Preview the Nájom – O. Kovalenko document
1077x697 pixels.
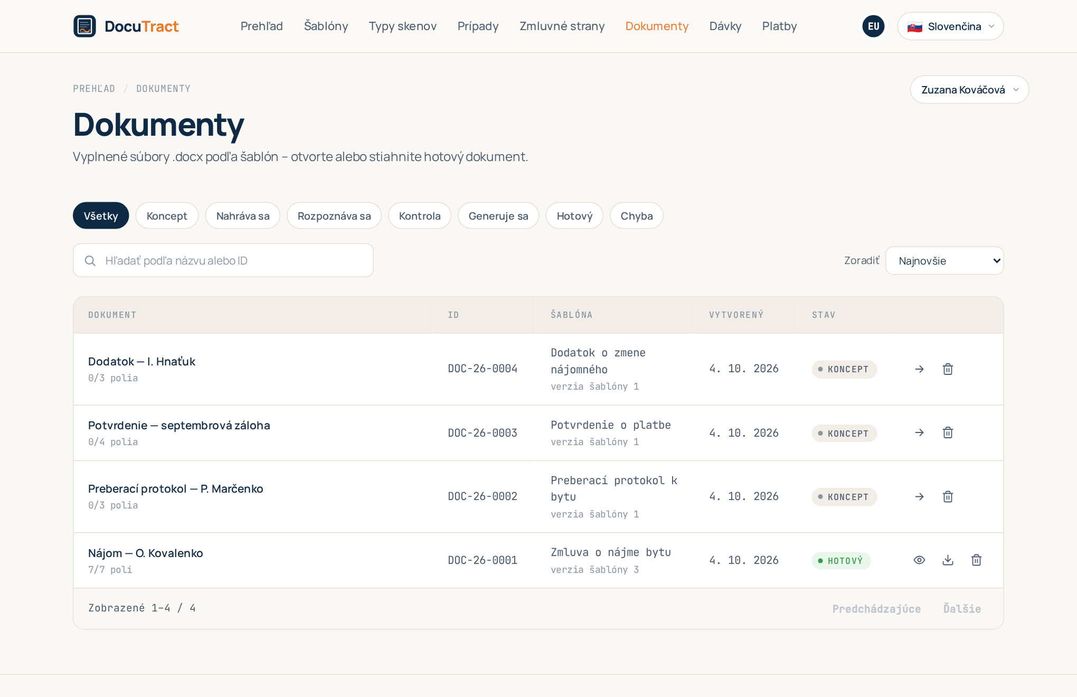919,560
